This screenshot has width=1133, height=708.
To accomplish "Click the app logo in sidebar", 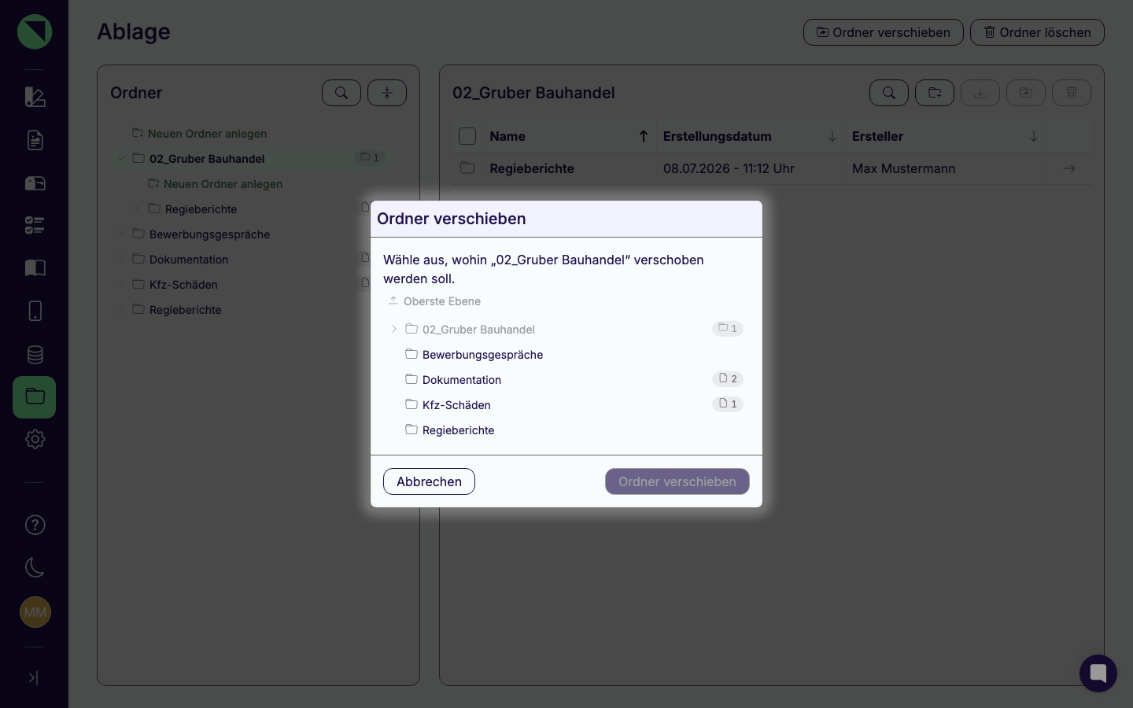I will [x=35, y=31].
